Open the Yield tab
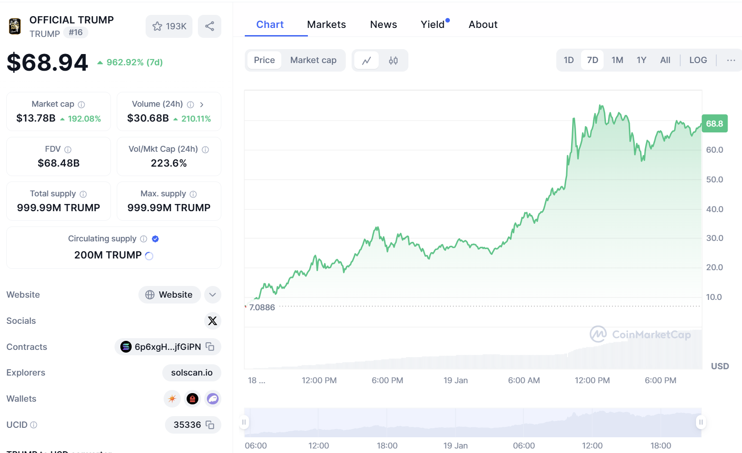 tap(433, 24)
